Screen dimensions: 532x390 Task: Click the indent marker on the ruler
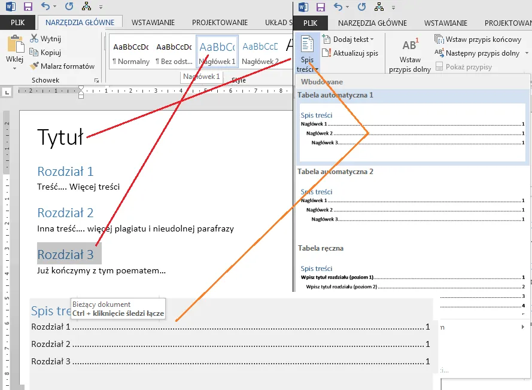[81, 92]
